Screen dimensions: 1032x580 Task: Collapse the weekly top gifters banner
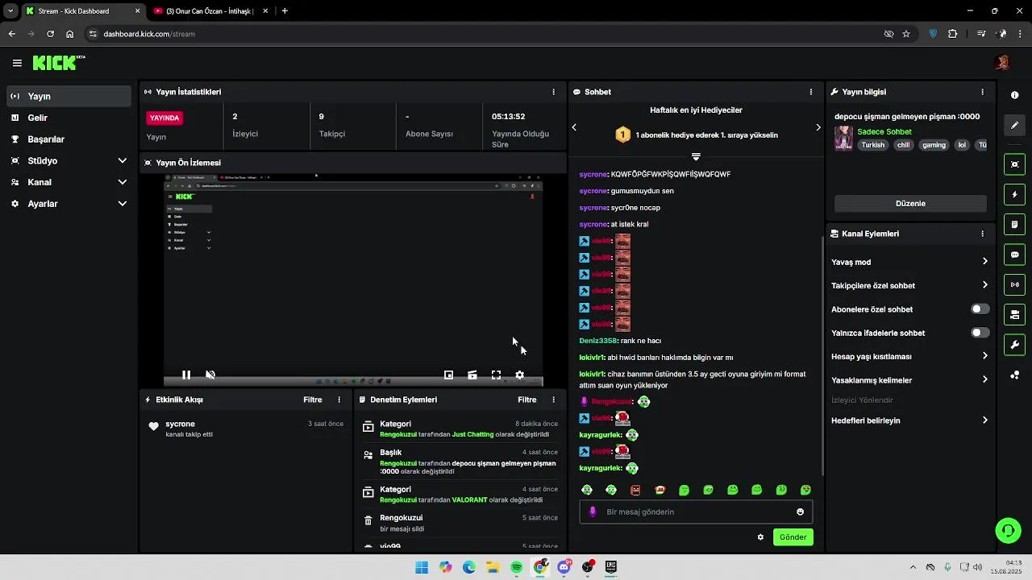pos(696,156)
